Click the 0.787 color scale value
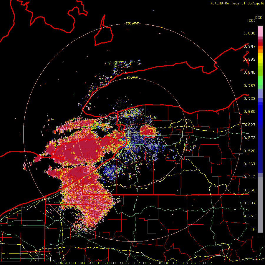Screen dimensions: 265x265 click(x=249, y=85)
